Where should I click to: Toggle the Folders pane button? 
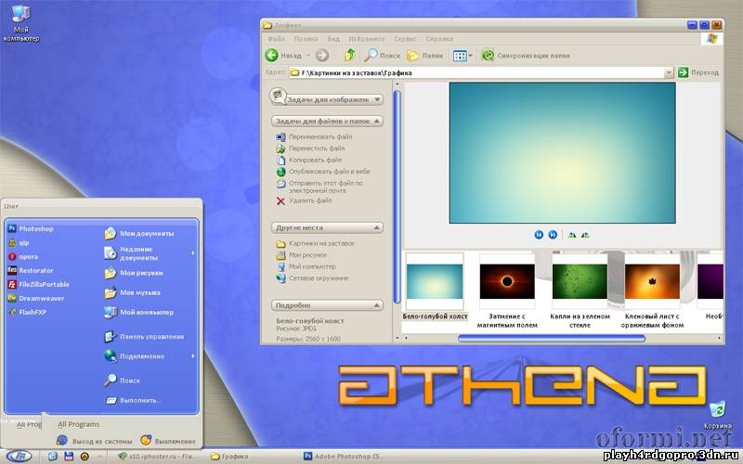425,56
